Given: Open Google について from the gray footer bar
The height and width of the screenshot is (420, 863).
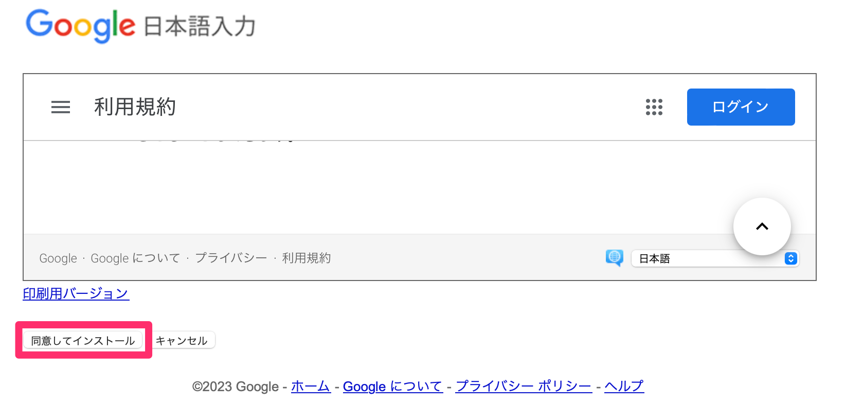Looking at the screenshot, I should pos(135,258).
